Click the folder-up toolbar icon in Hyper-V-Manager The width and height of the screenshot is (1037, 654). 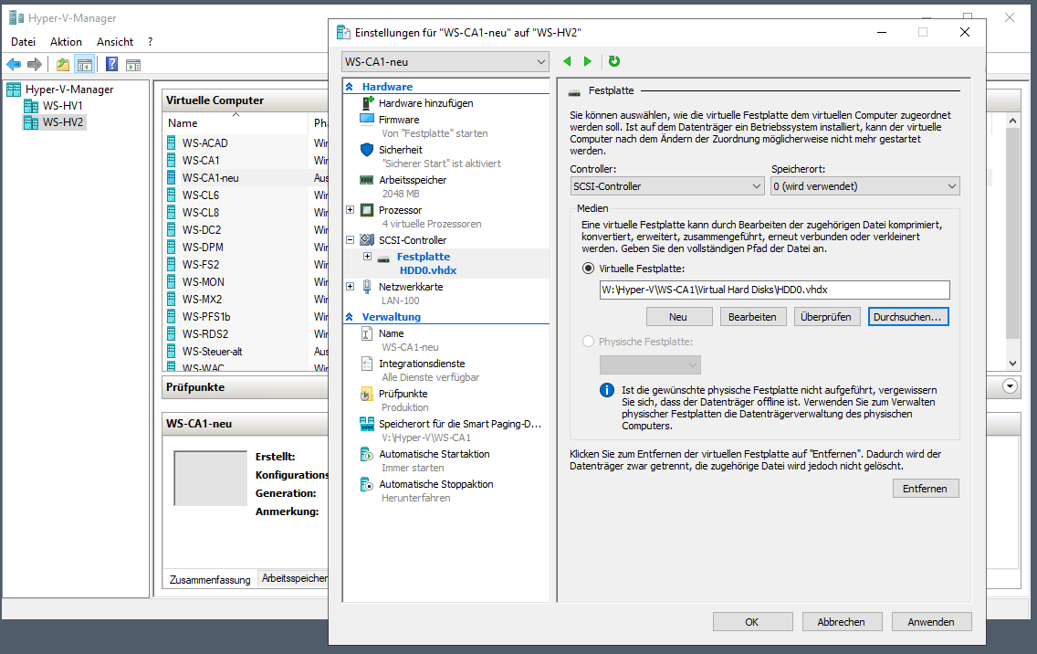pyautogui.click(x=63, y=64)
